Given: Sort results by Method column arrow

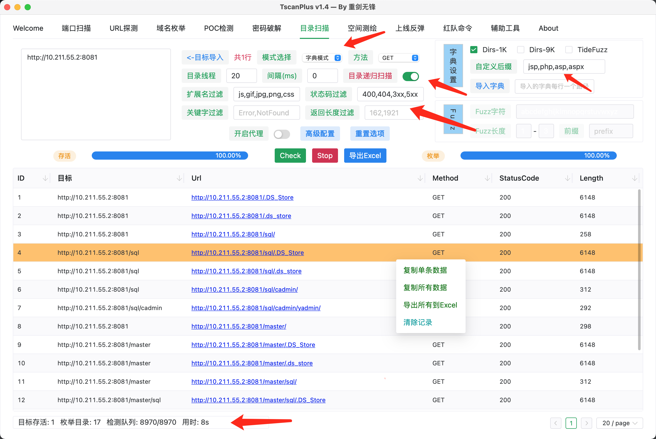Looking at the screenshot, I should tap(487, 178).
